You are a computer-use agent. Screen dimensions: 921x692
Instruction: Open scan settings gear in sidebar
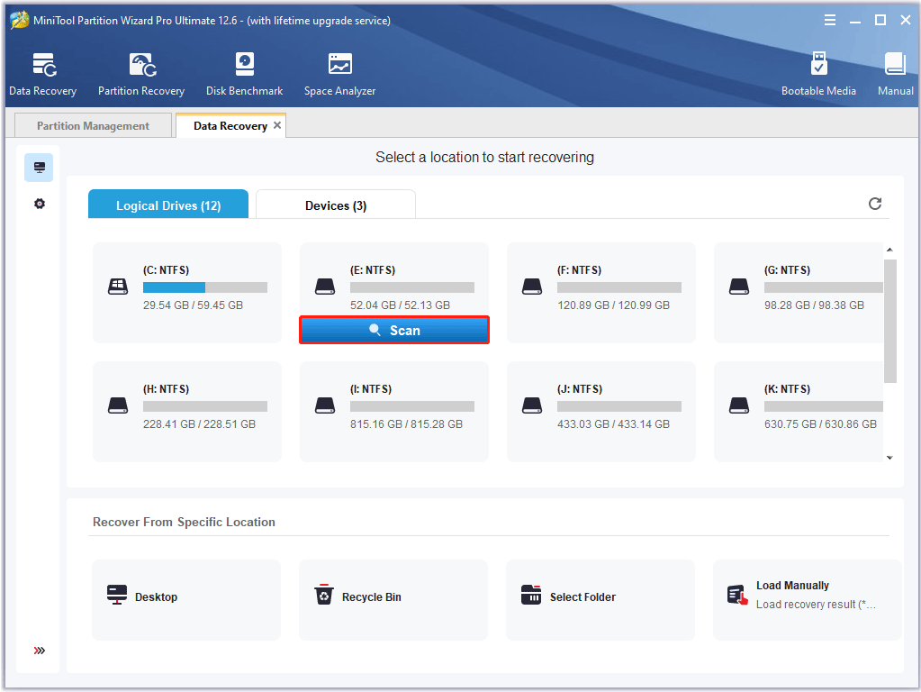click(40, 204)
